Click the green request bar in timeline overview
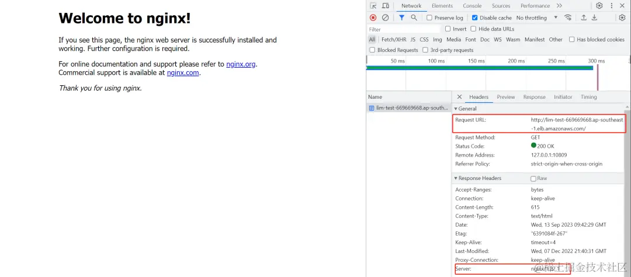 click(x=479, y=68)
